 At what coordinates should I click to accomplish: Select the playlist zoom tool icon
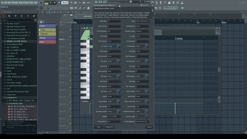coord(66,12)
